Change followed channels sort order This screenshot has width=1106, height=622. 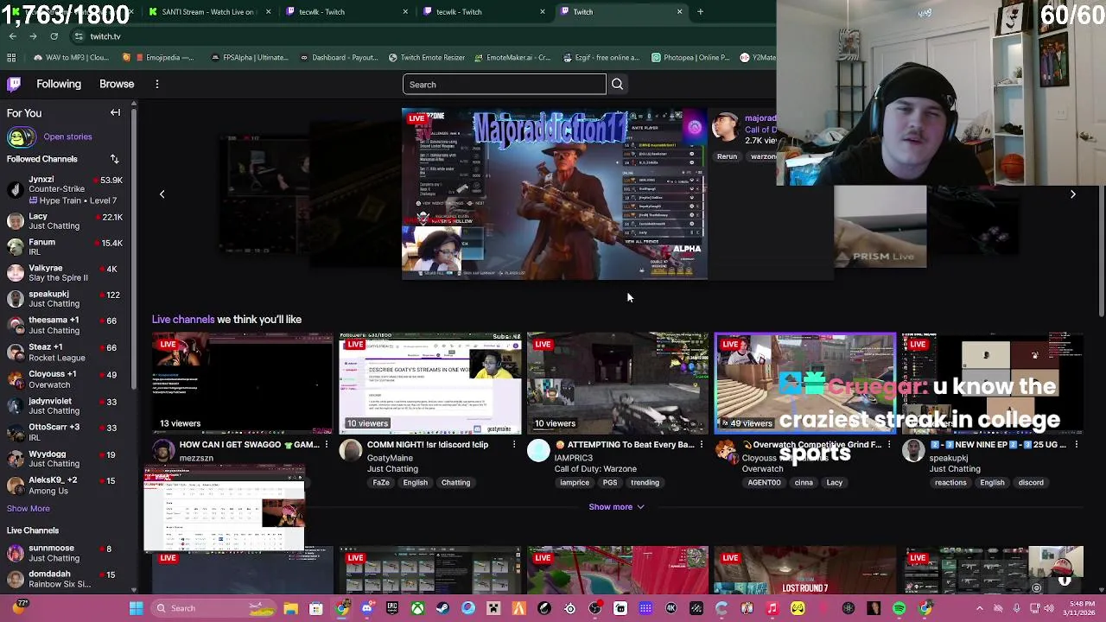coord(114,159)
